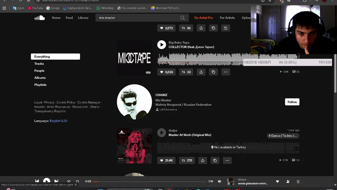Screen dimensions: 337x190
Task: Open the Legal footer link
Action: pos(38,102)
